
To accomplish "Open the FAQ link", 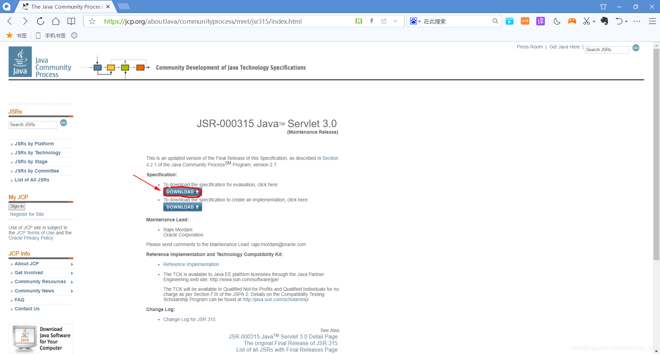I will (19, 300).
